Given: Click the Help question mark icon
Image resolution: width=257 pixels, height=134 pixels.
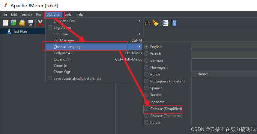Looking at the screenshot, I should [x=174, y=23].
